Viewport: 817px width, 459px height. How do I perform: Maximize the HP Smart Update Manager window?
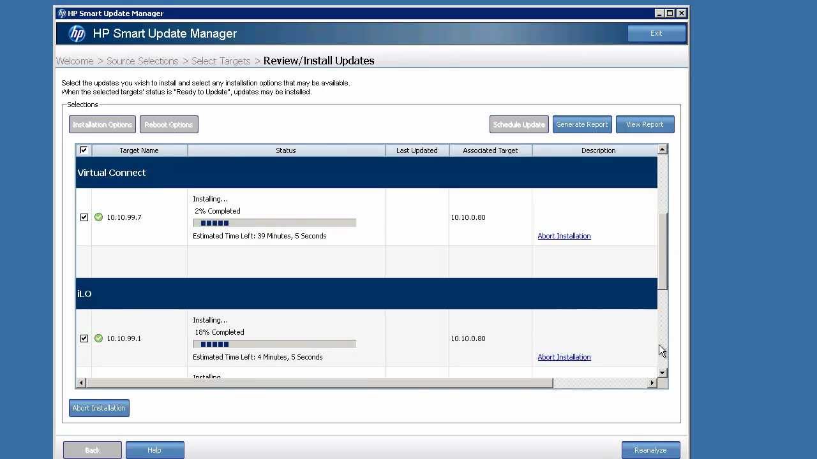pyautogui.click(x=670, y=13)
